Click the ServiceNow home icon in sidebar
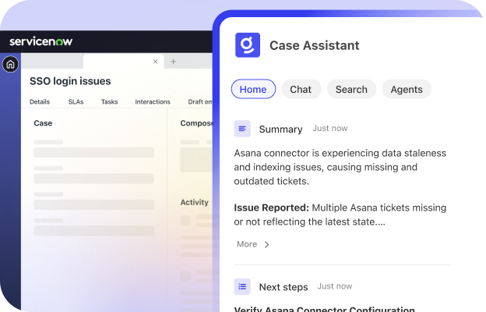This screenshot has width=486, height=312. [11, 64]
